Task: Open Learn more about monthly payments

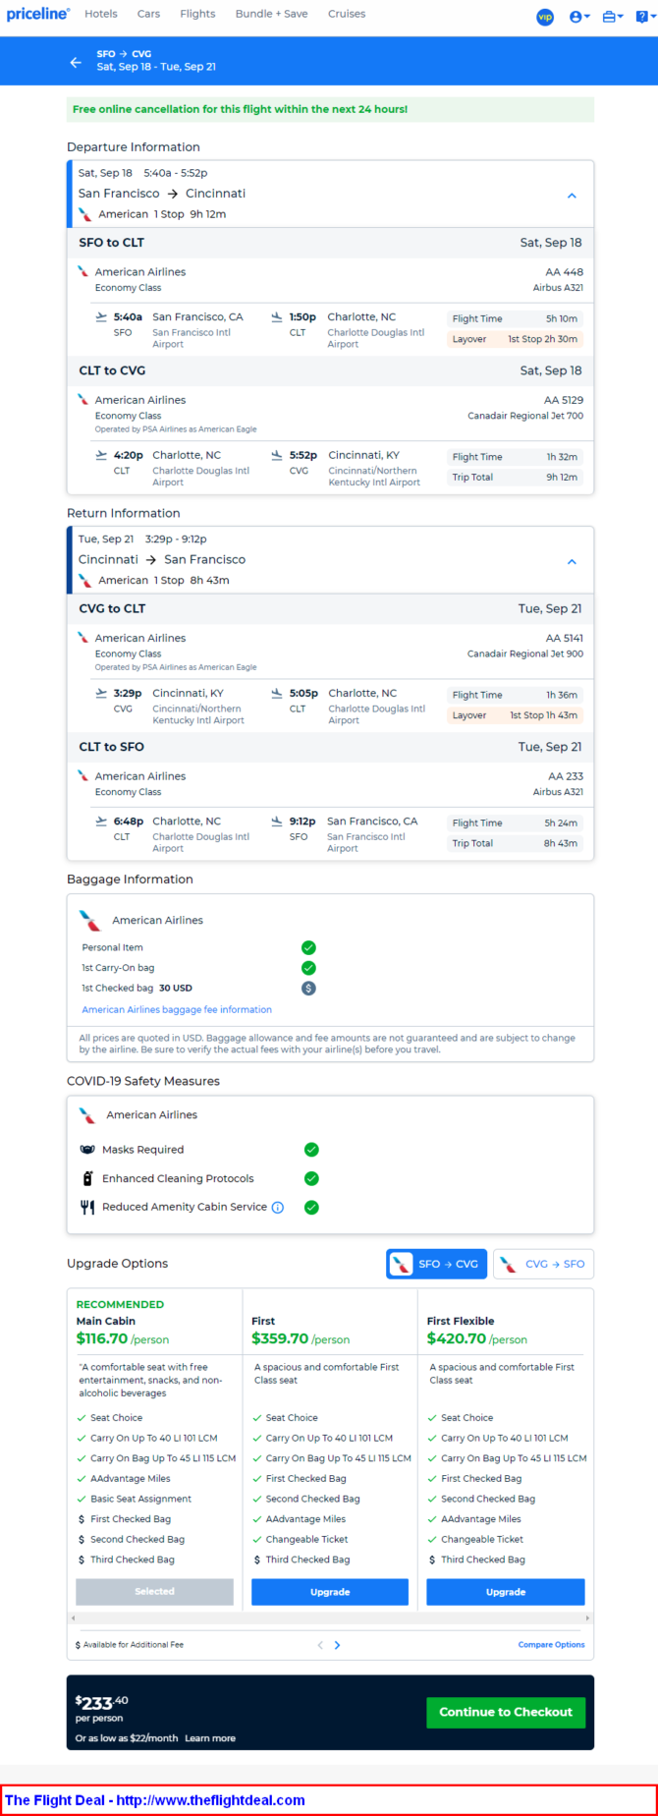Action: pyautogui.click(x=210, y=1738)
